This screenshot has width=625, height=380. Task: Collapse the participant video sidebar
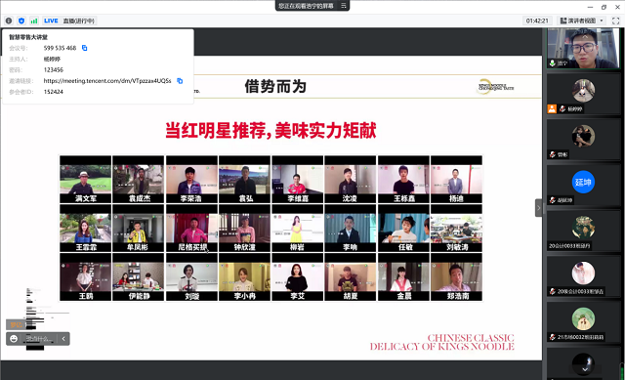[538, 208]
